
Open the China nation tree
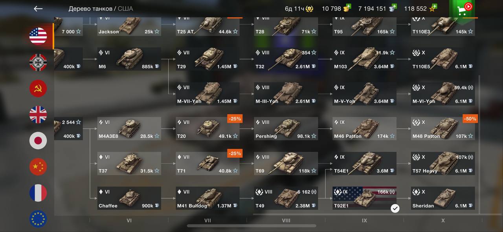38,167
